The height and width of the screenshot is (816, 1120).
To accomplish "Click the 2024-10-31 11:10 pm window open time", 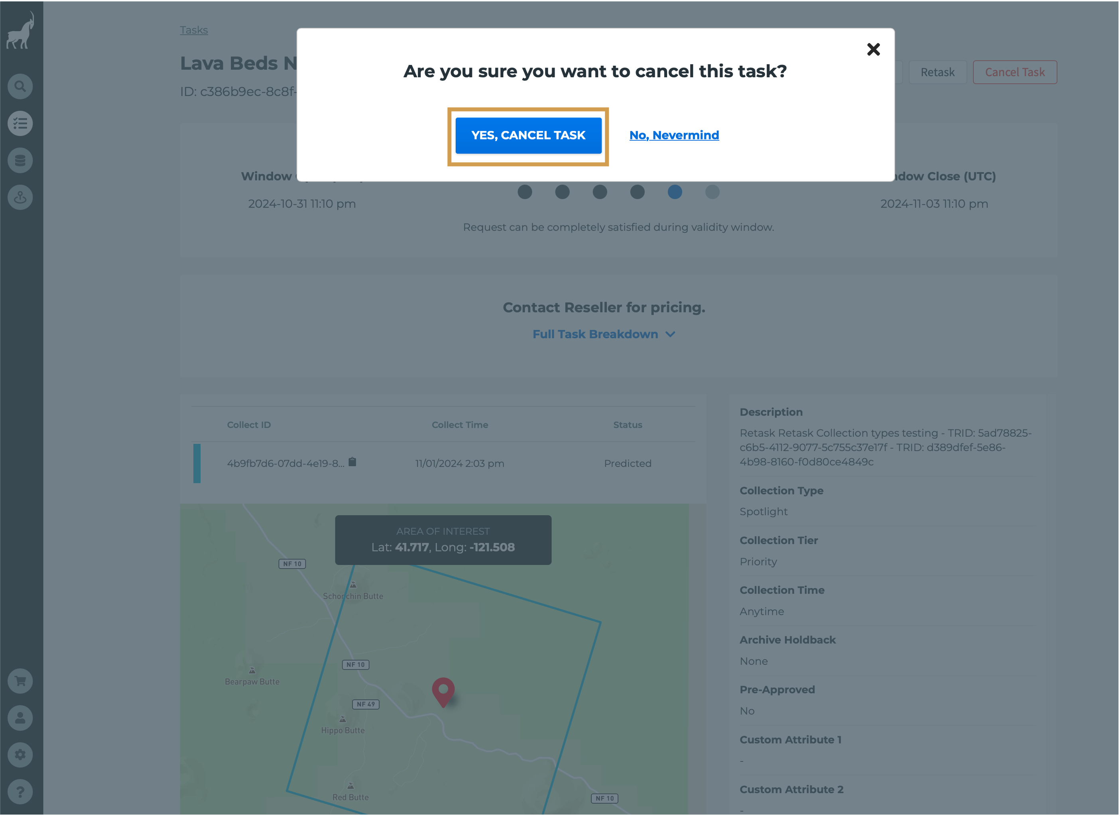I will coord(302,204).
